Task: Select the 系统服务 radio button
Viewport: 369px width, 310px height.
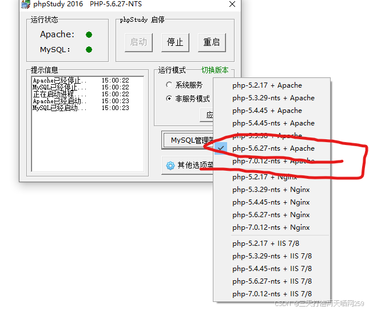Action: 169,85
